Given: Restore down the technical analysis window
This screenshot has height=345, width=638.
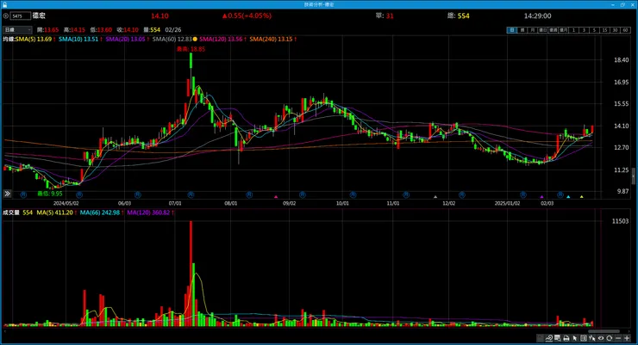Looking at the screenshot, I should pyautogui.click(x=622, y=4).
